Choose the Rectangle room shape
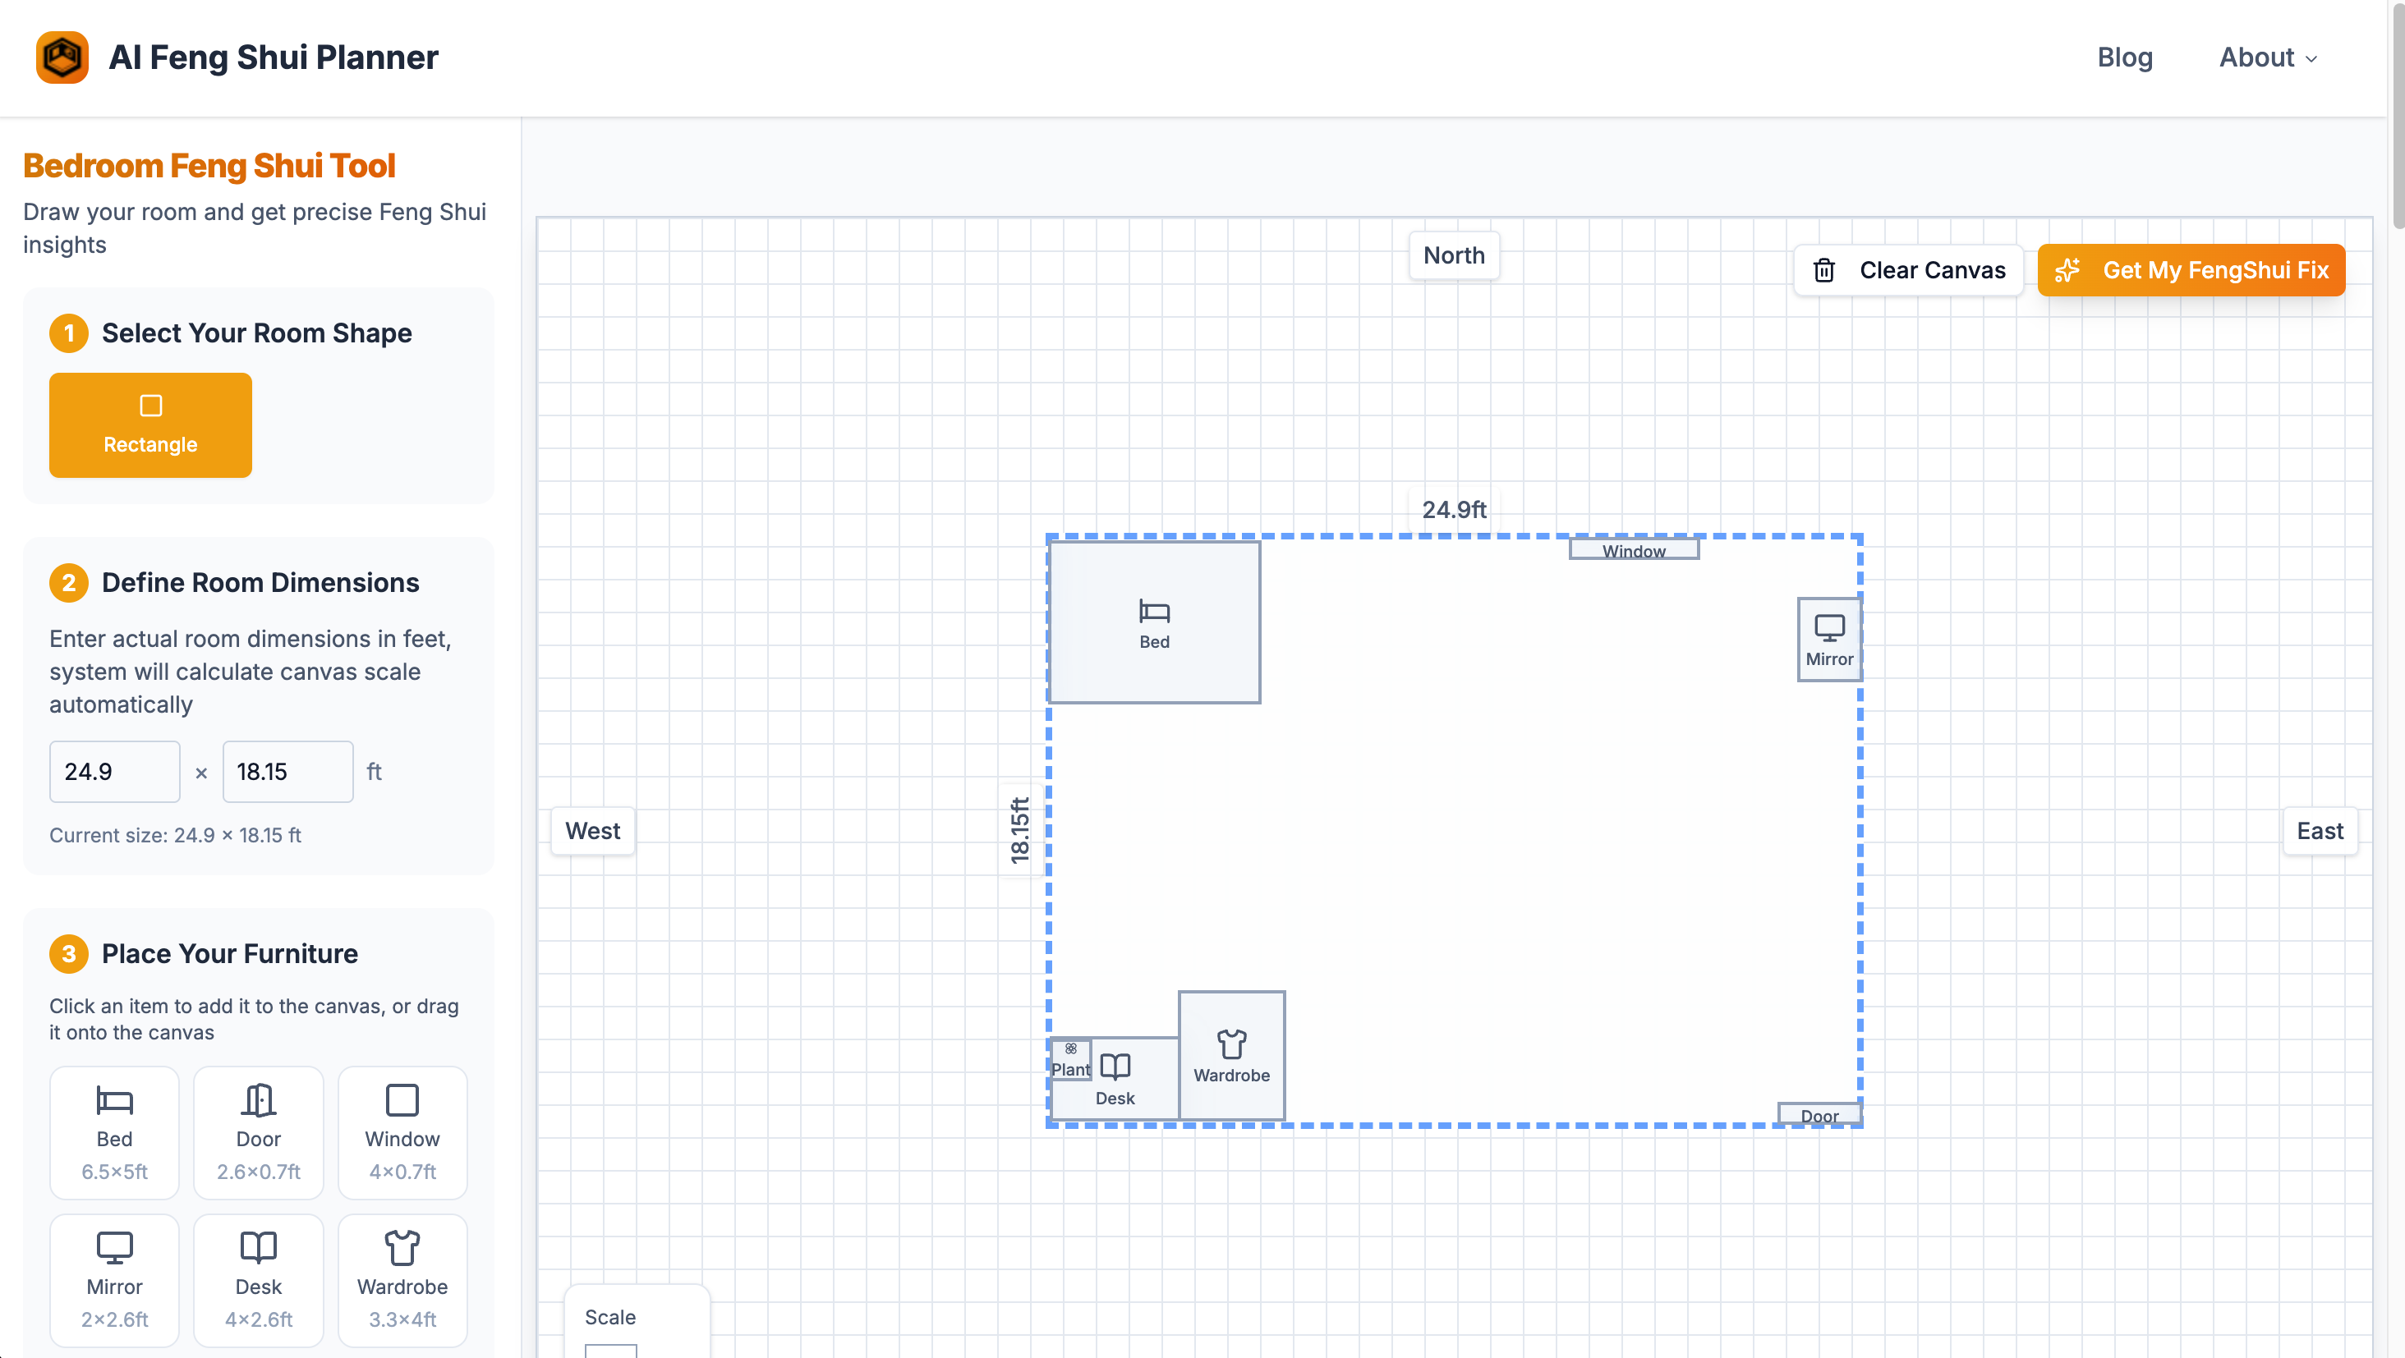The height and width of the screenshot is (1358, 2405). pyautogui.click(x=150, y=424)
